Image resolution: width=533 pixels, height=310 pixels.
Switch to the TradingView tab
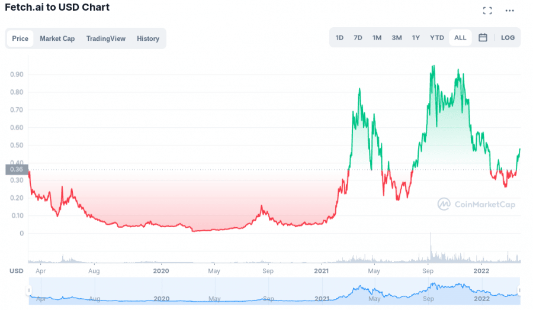point(106,38)
